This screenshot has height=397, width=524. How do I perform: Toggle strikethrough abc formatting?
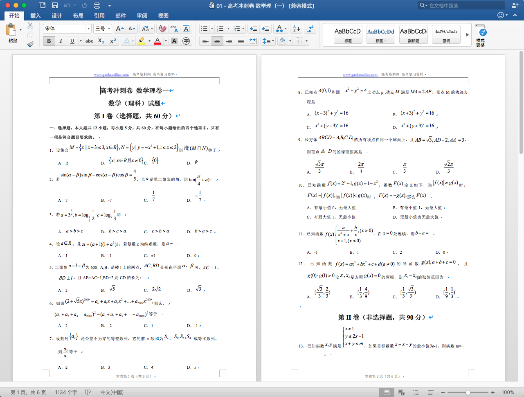pos(89,41)
